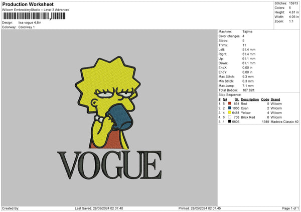Click the red thread color swatch
301x212 pixels.
(229, 103)
